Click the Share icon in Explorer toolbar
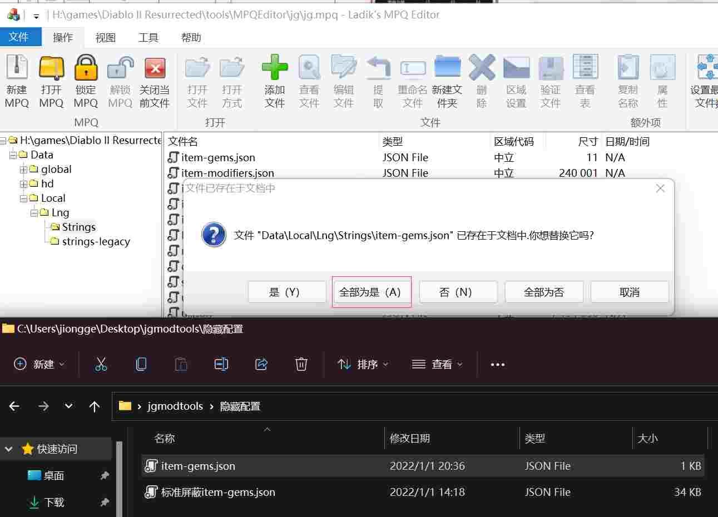Viewport: 718px width, 517px height. pyautogui.click(x=261, y=364)
